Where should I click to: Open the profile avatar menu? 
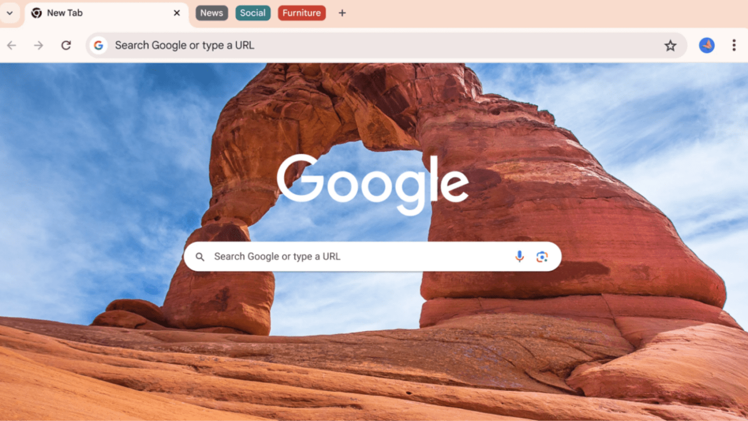click(x=707, y=45)
